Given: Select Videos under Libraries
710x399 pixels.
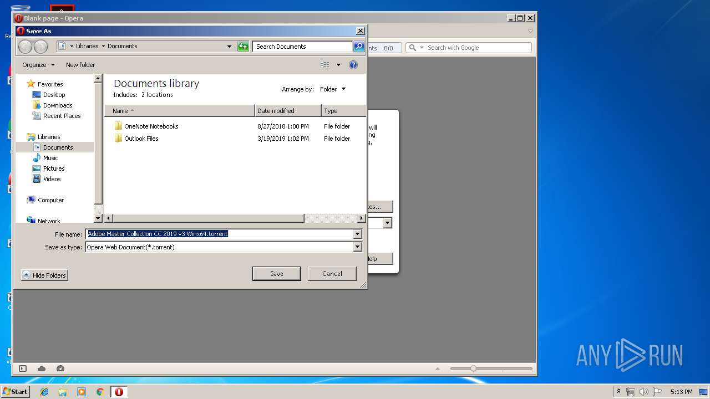Looking at the screenshot, I should tap(52, 179).
